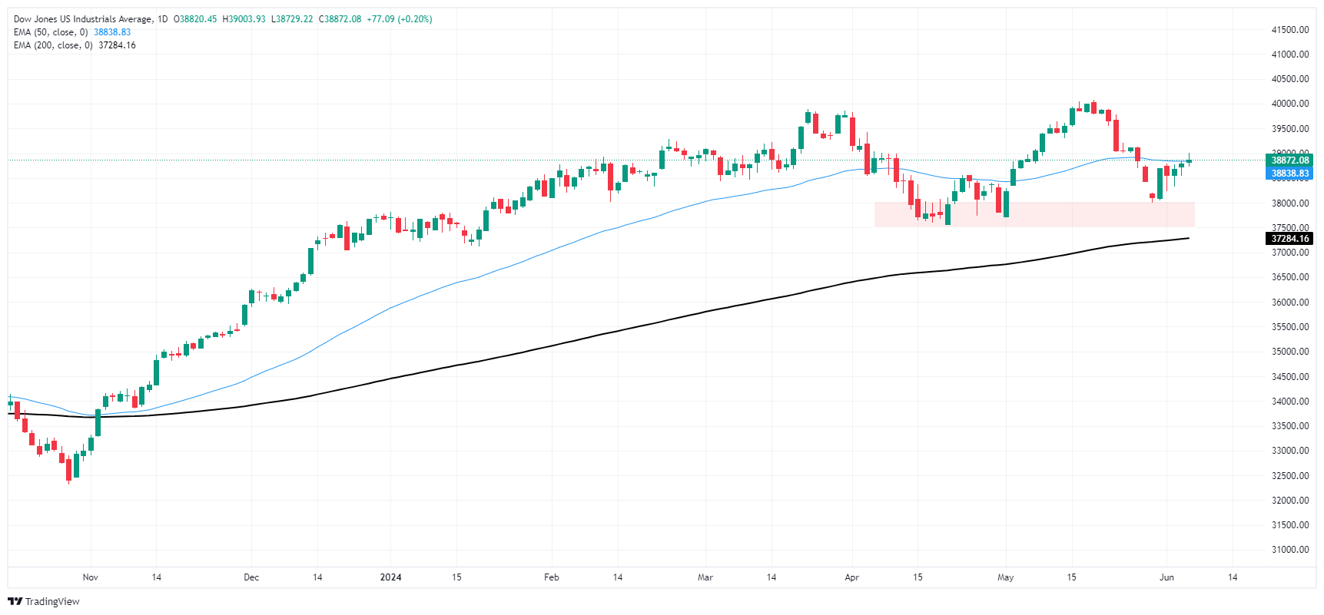Click the 31000.00 label on price axis

pyautogui.click(x=1289, y=550)
